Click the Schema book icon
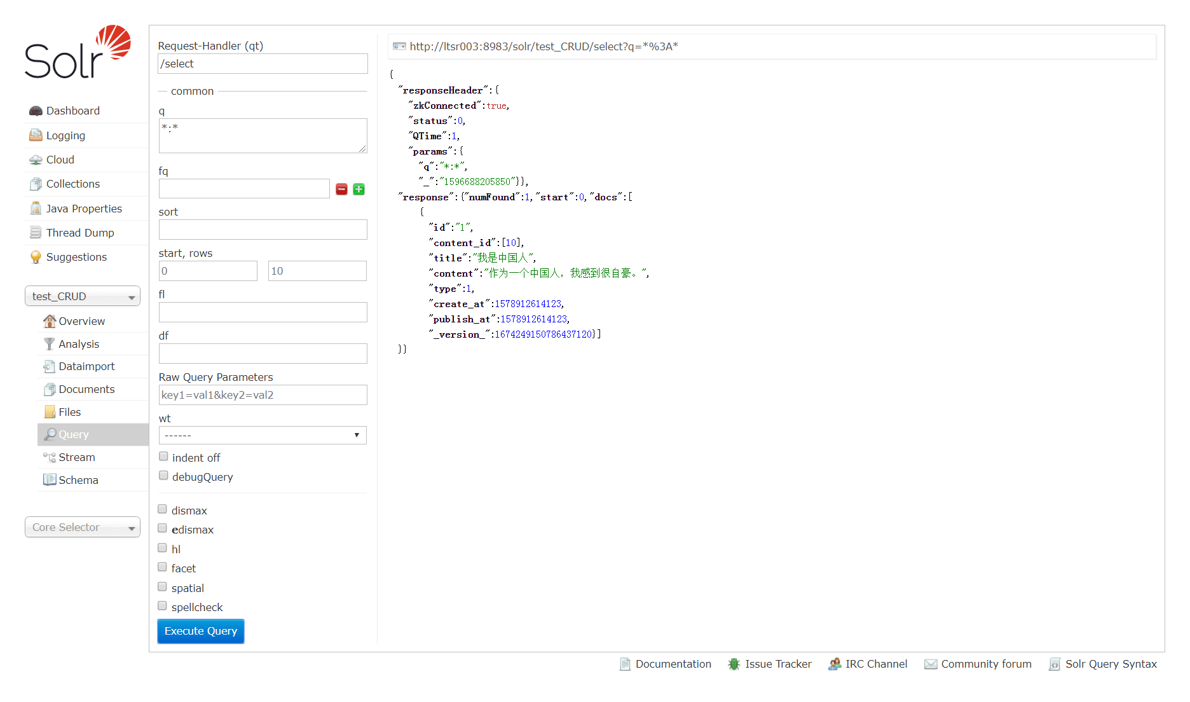This screenshot has height=702, width=1190. coord(50,480)
